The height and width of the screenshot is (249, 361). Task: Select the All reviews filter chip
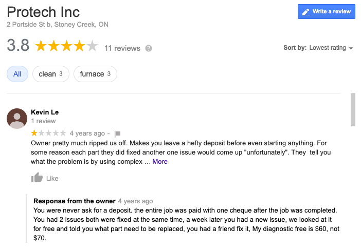click(x=17, y=74)
